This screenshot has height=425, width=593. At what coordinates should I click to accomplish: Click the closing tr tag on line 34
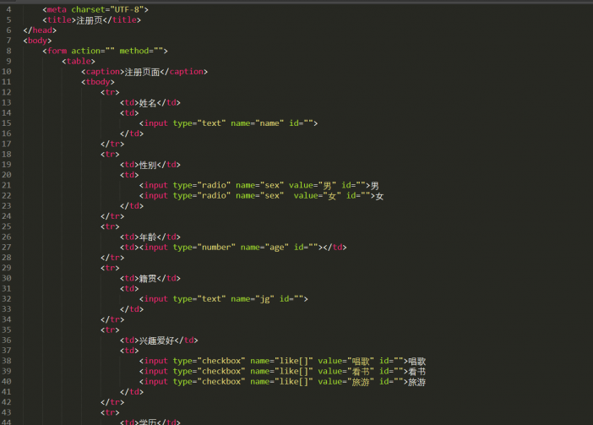(112, 319)
